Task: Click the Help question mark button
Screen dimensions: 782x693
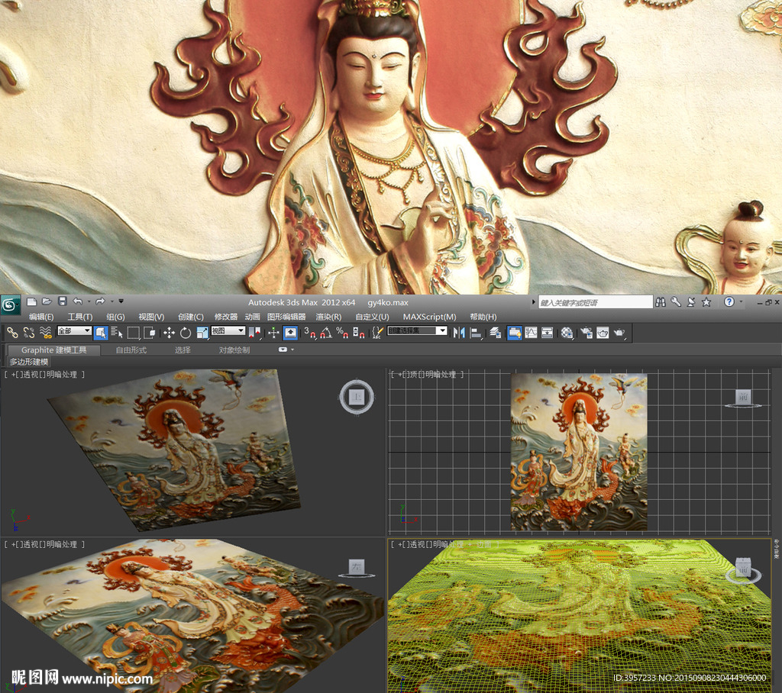Action: click(729, 301)
